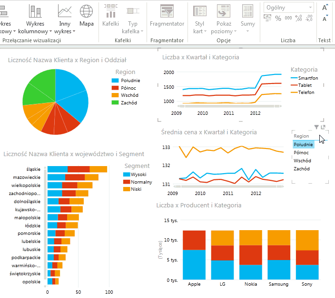This screenshot has height=298, width=335.
Task: Click the pop-out icon above Region slicer
Action: tap(323, 127)
